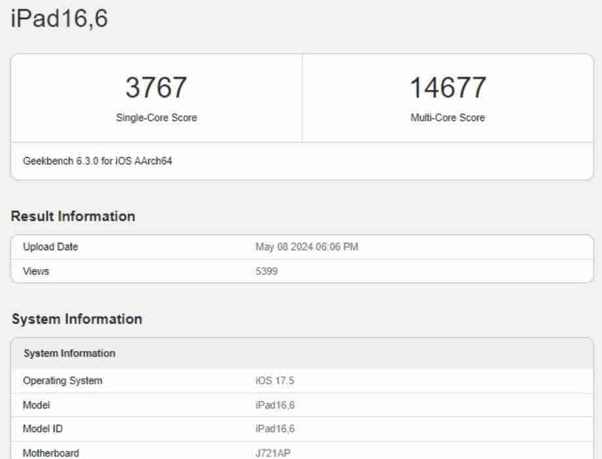Select the 14677 multi-core score value
This screenshot has width=602, height=459.
[448, 88]
